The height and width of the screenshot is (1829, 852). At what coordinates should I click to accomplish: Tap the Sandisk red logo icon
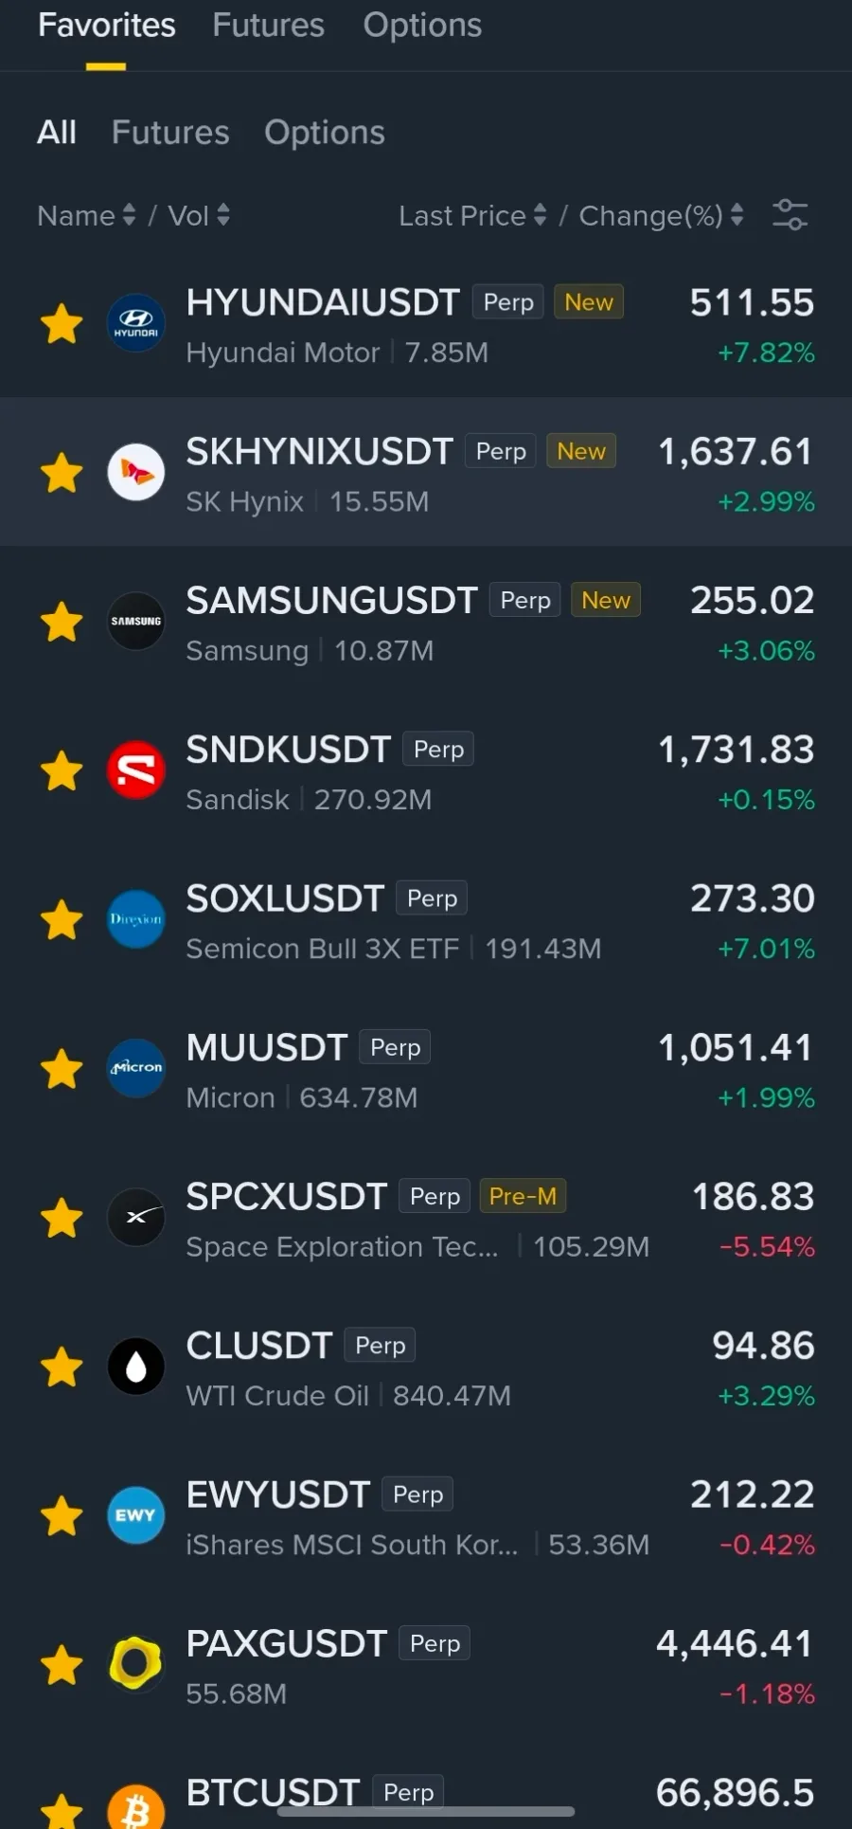click(136, 770)
